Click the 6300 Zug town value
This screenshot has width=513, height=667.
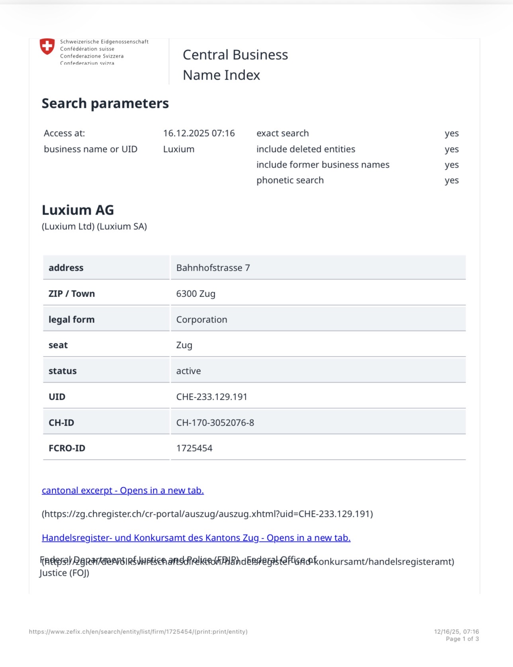[196, 293]
